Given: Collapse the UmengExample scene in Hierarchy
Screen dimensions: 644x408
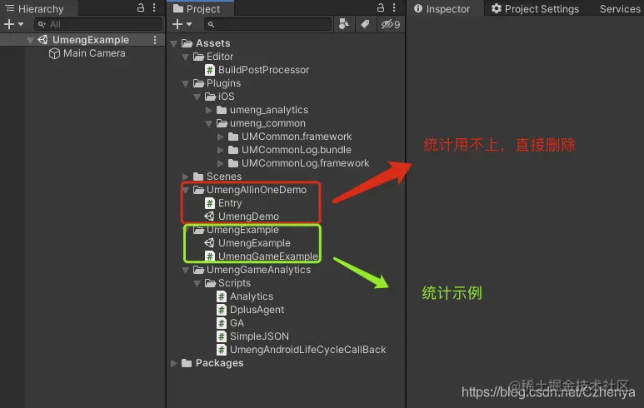Looking at the screenshot, I should [30, 40].
